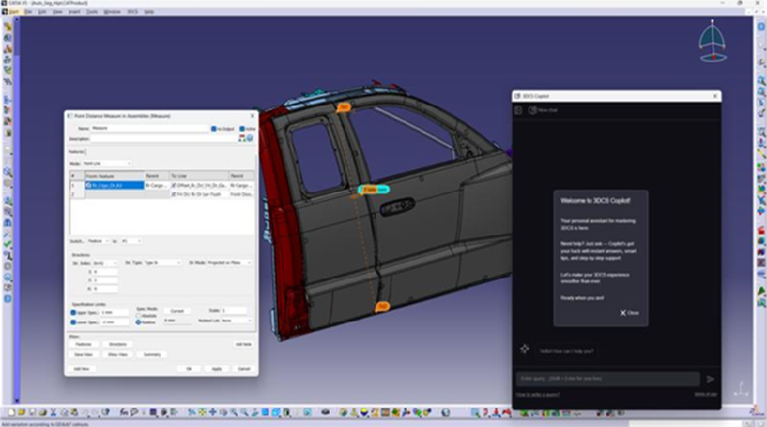Click the colored graph icon beside Description field
The height and width of the screenshot is (427, 767).
[x=242, y=138]
